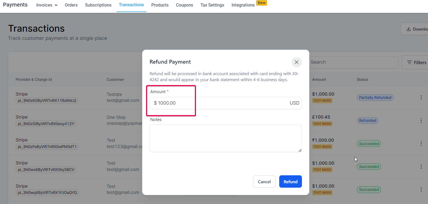
Task: Click the Download icon button
Action: point(415,29)
